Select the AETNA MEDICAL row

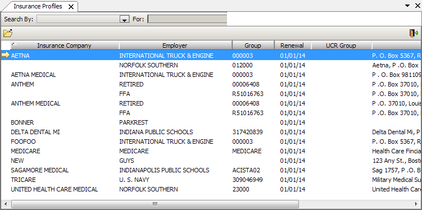(x=211, y=75)
